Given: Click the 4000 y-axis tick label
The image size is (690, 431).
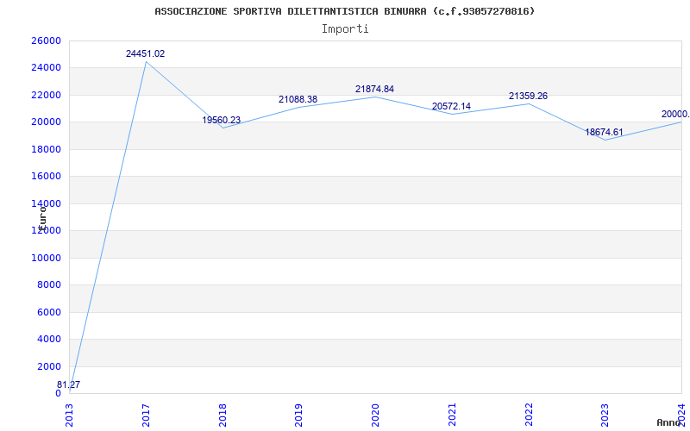Looking at the screenshot, I should [48, 339].
